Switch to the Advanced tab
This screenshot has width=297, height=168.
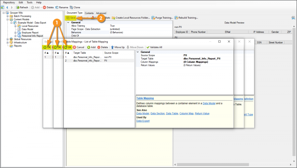[101, 13]
